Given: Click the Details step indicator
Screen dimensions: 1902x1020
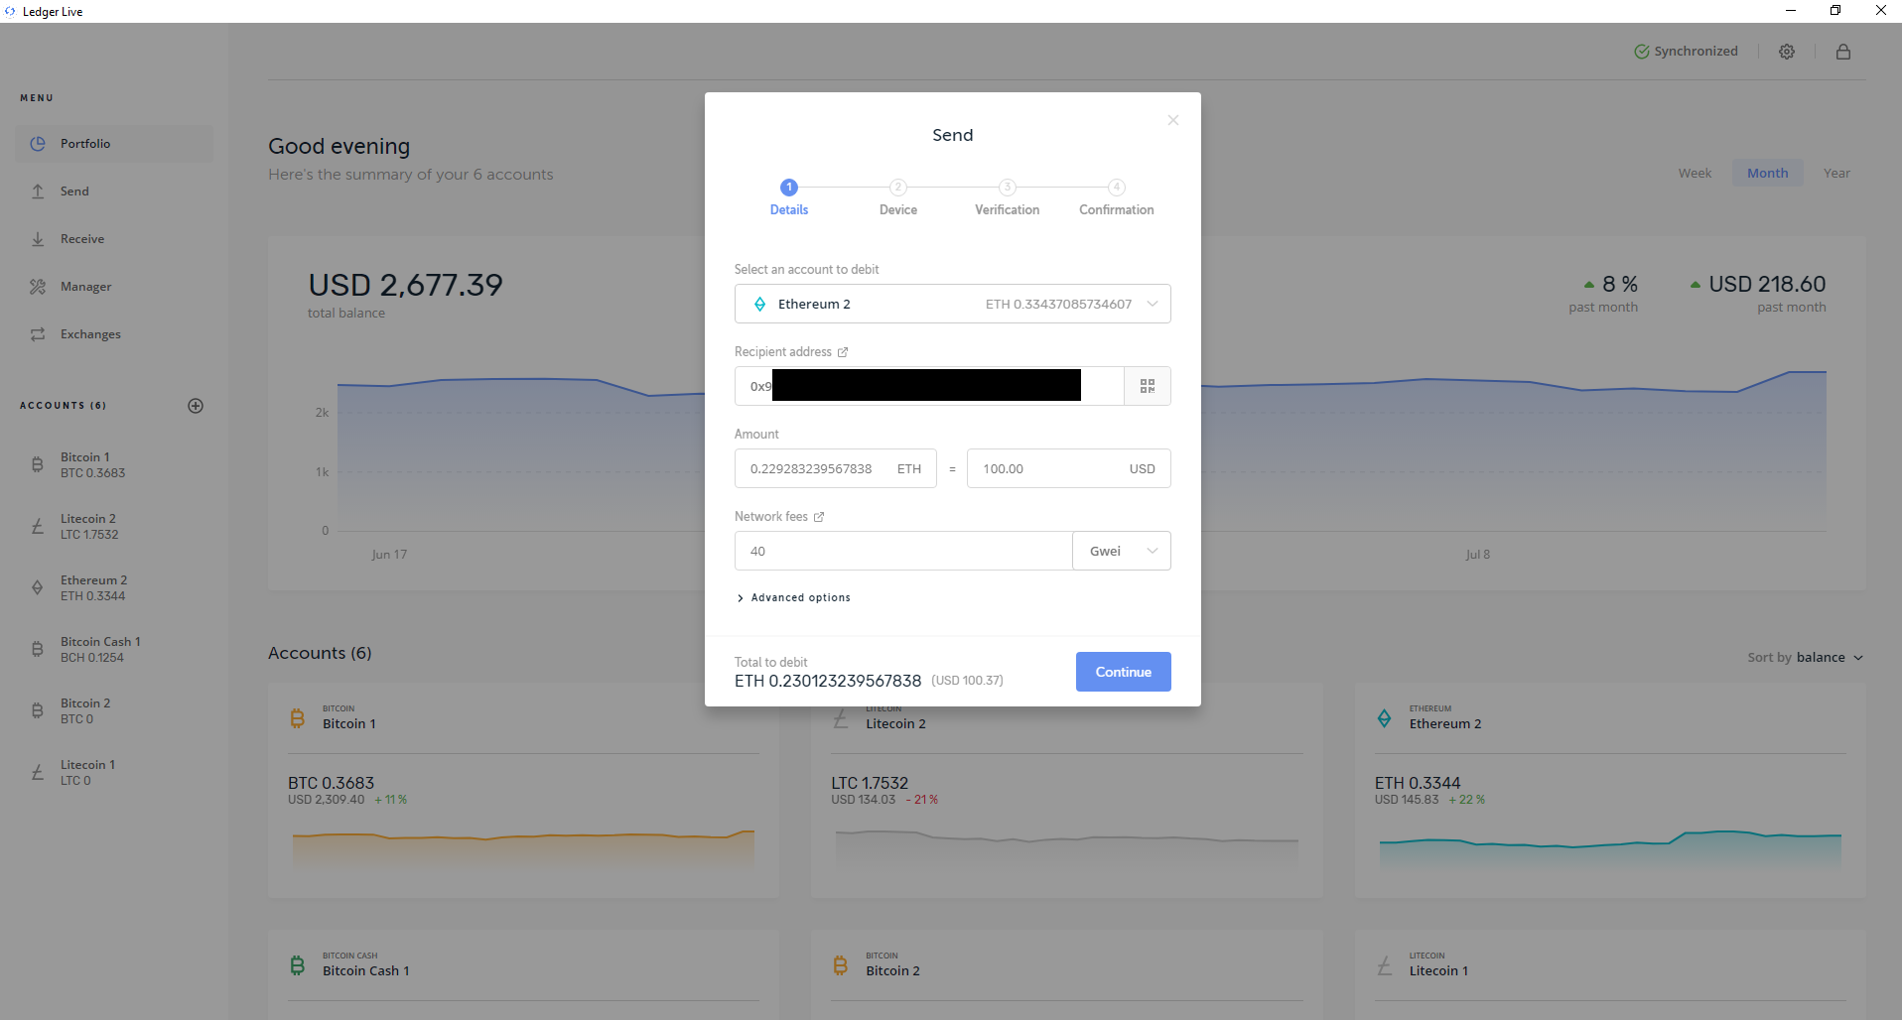Looking at the screenshot, I should point(789,197).
